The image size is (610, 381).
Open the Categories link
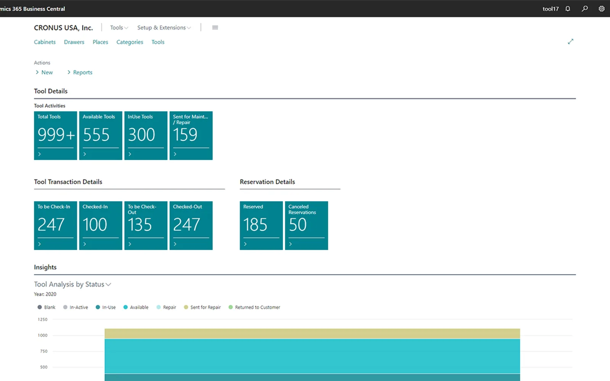point(130,42)
